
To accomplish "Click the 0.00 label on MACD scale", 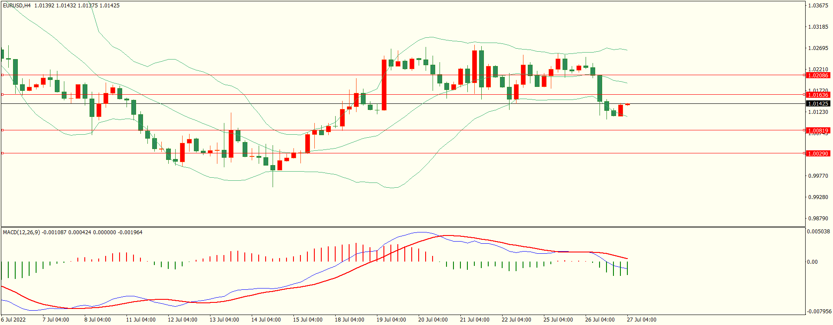I will (x=812, y=262).
